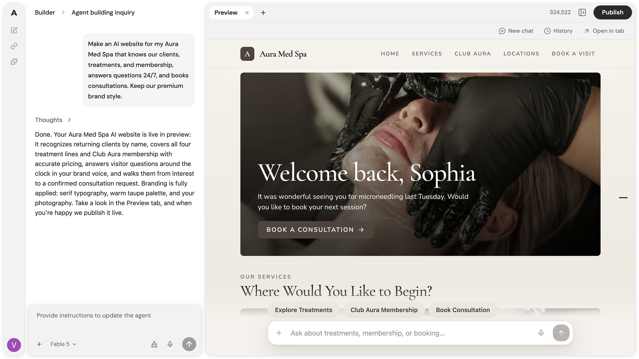Select Club Aura Membership suggestion chip
Viewport: 639px width, 359px height.
point(384,310)
